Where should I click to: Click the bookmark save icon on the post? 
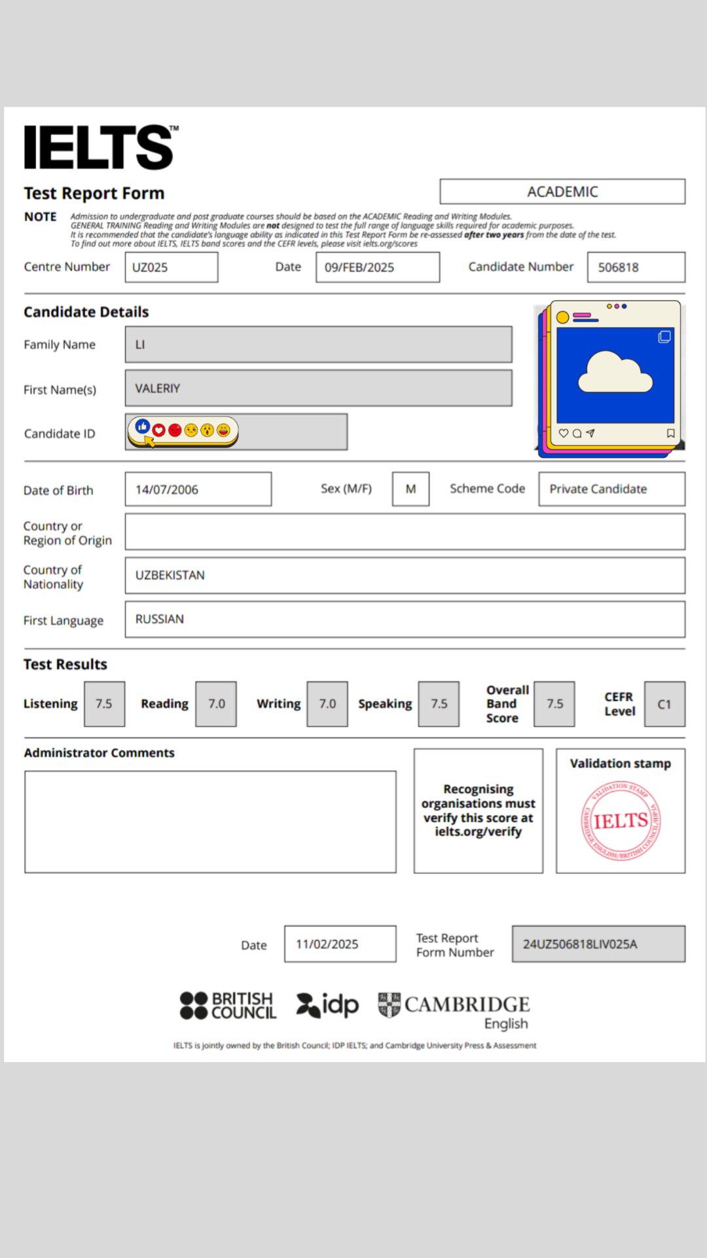point(670,433)
